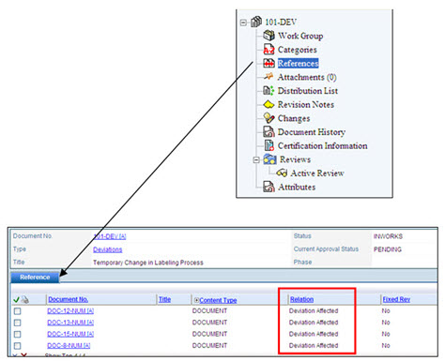Click the Categories A-Z icon
The image size is (445, 361).
pos(269,50)
